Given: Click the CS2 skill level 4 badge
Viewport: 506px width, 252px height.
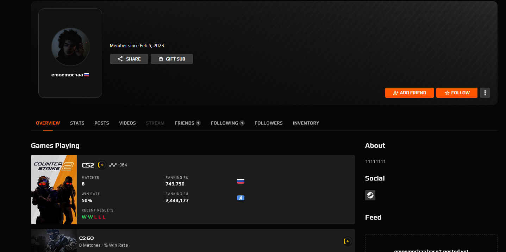Looking at the screenshot, I should coord(102,165).
